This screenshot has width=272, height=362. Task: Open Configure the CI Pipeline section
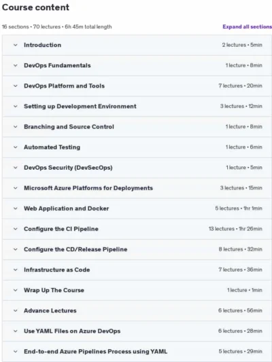click(137, 229)
